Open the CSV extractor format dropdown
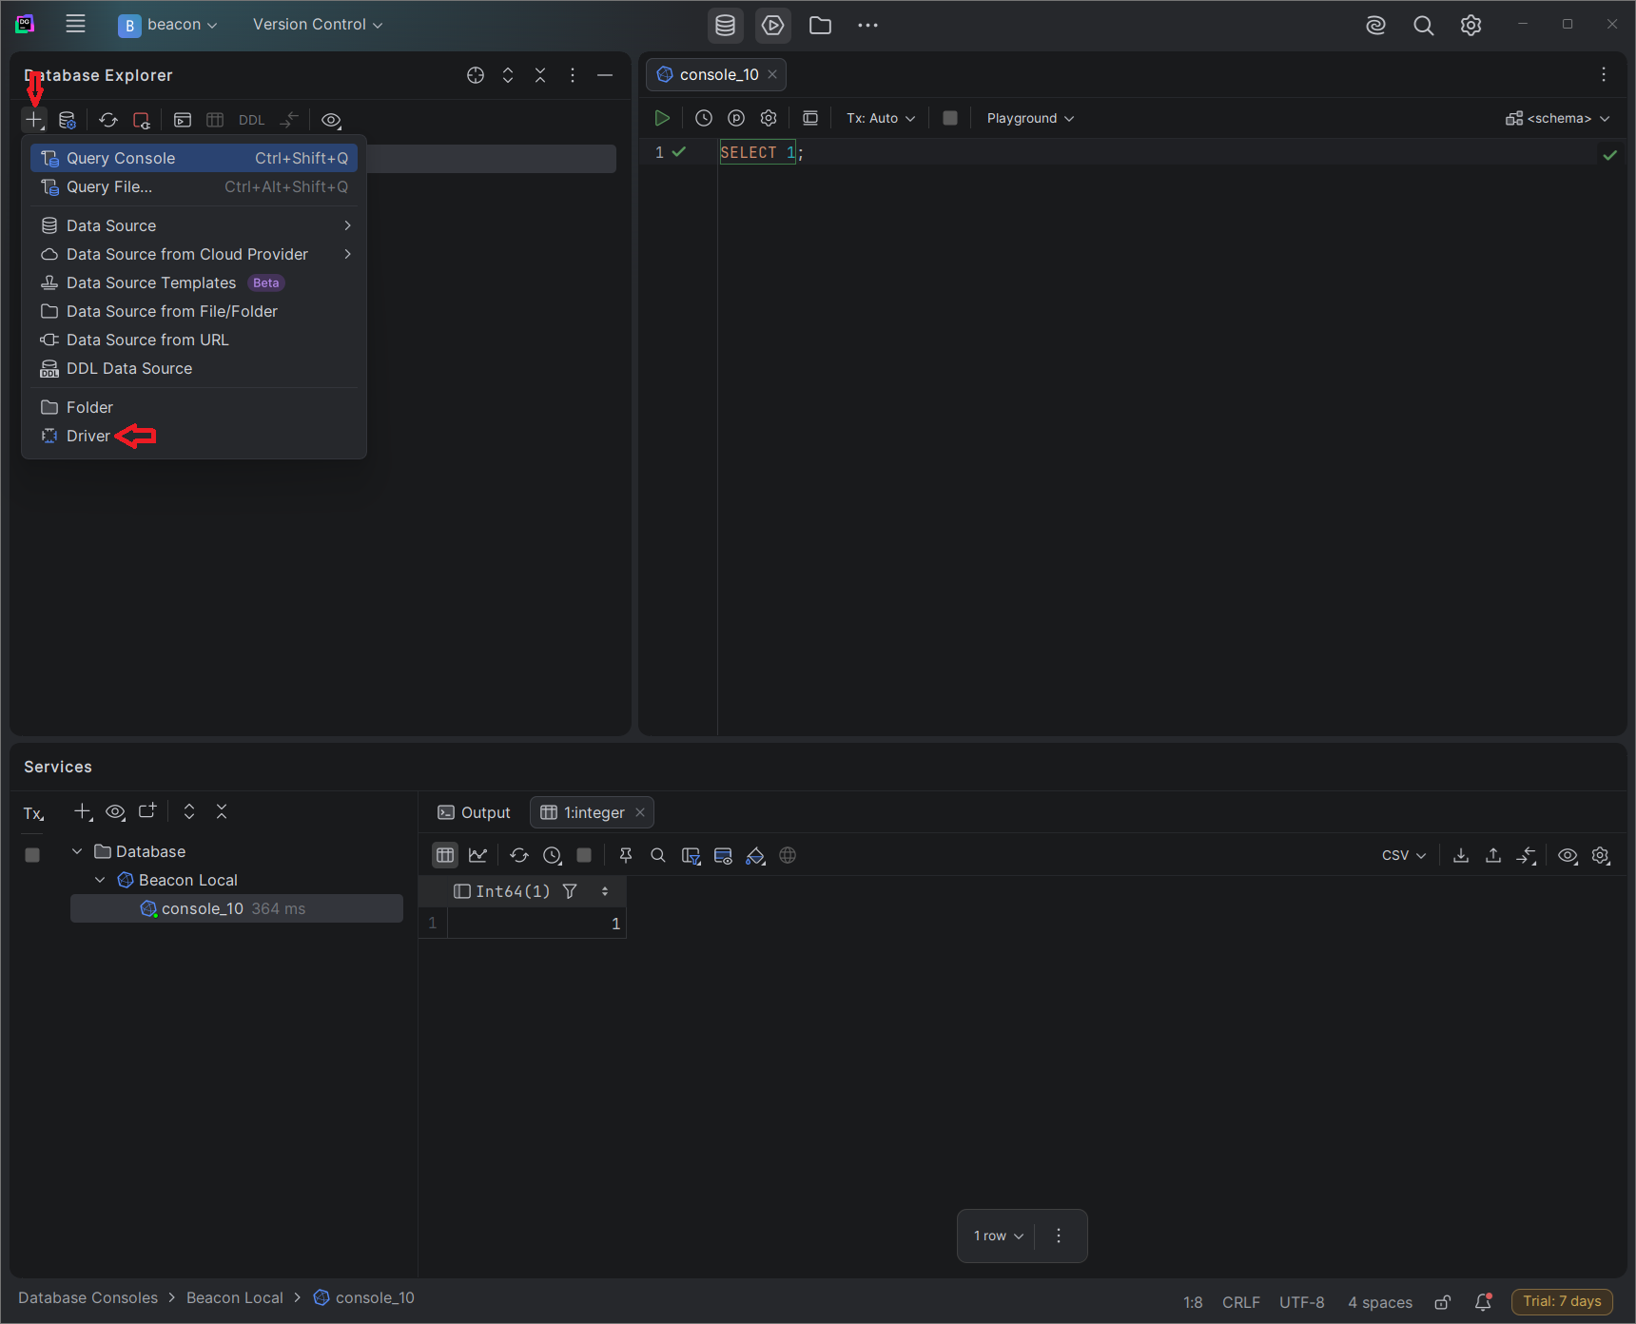 click(x=1404, y=855)
